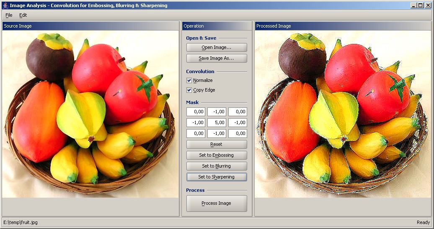This screenshot has width=434, height=229.
Task: Click the Java app icon in title bar
Action: [5, 5]
